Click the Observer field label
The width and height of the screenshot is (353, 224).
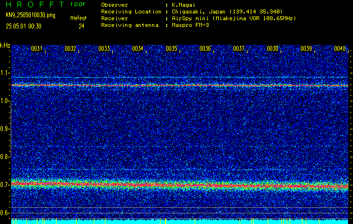[114, 4]
